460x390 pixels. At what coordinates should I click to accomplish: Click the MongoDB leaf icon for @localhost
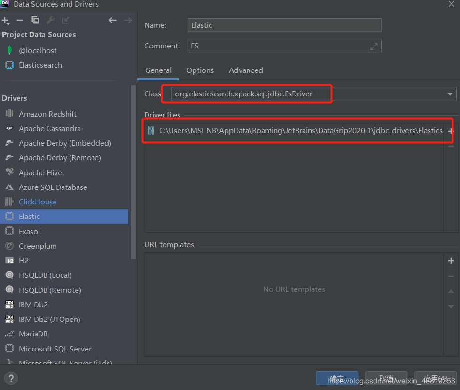9,50
